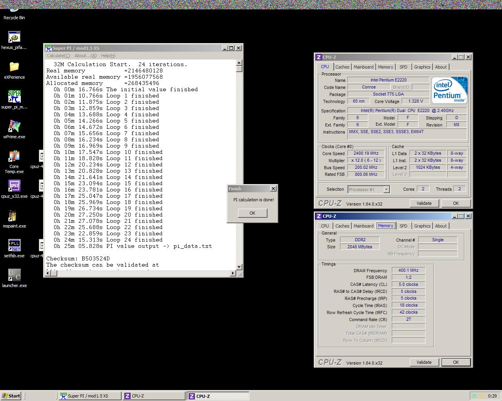Click lower CPU-Z window title icon
502x401 pixels.
click(319, 216)
